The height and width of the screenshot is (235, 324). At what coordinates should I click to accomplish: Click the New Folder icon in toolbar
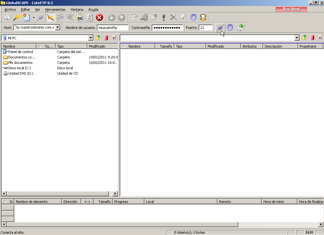click(154, 17)
